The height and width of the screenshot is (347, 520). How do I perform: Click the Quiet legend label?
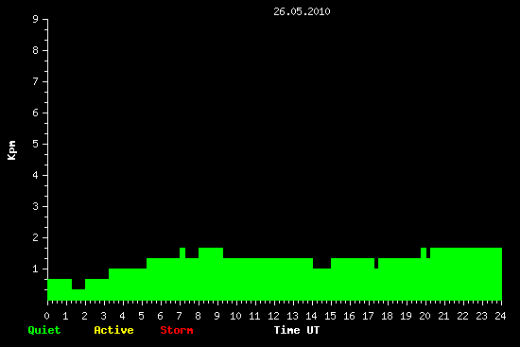pos(44,330)
